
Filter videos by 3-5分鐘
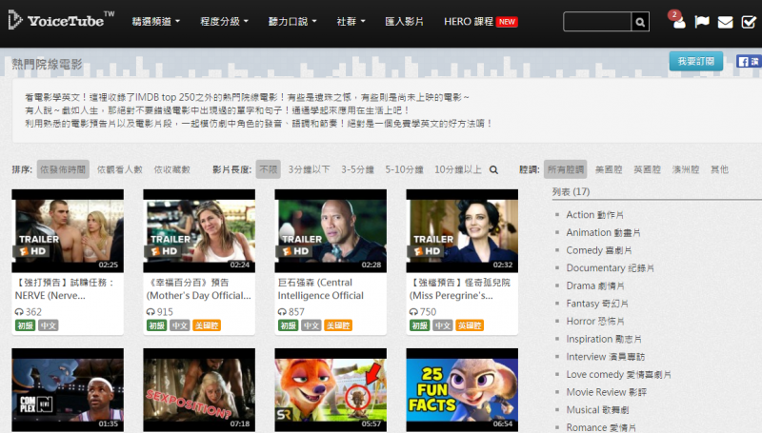pyautogui.click(x=358, y=169)
